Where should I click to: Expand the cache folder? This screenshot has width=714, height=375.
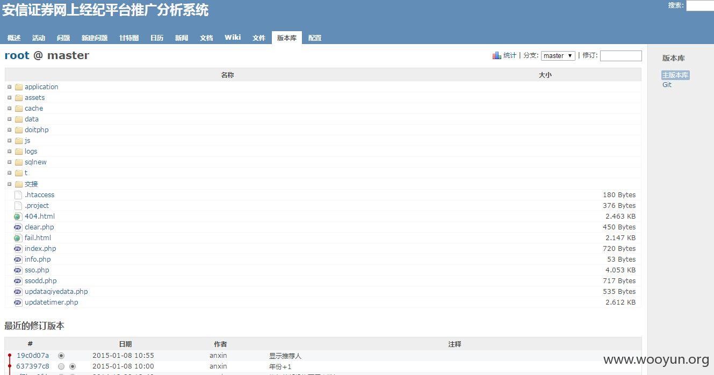coord(9,108)
